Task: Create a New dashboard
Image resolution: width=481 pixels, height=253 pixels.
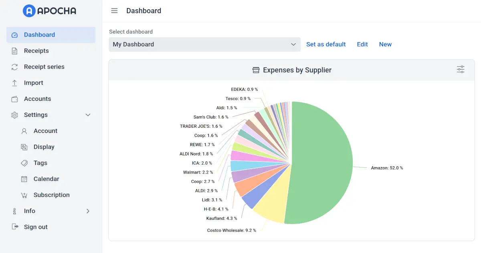Action: point(385,45)
